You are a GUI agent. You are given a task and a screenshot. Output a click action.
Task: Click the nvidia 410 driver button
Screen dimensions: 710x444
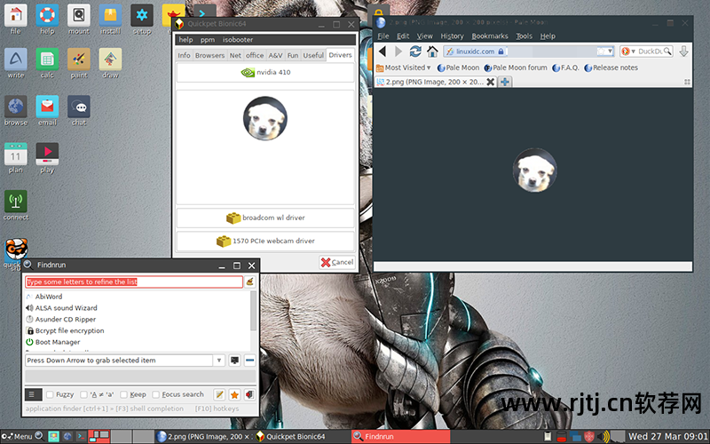[x=264, y=73]
